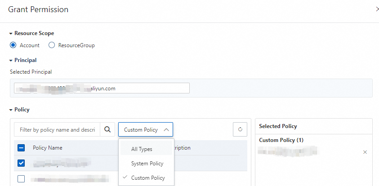Image resolution: width=379 pixels, height=186 pixels.
Task: Choose All Types from dropdown list
Action: (x=142, y=149)
